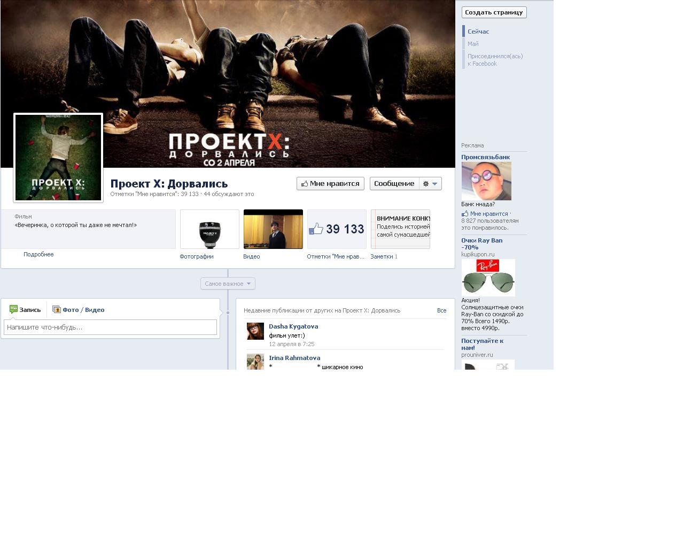Open Dasha Kygatova's profile name link
The image size is (684, 547).
[293, 326]
